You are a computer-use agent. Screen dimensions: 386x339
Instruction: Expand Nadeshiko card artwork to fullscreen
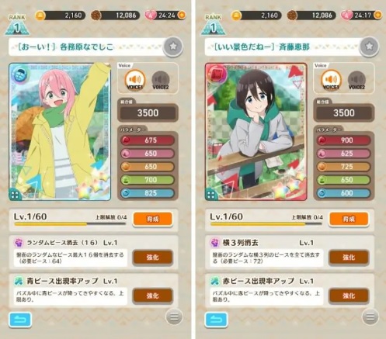pyautogui.click(x=15, y=195)
